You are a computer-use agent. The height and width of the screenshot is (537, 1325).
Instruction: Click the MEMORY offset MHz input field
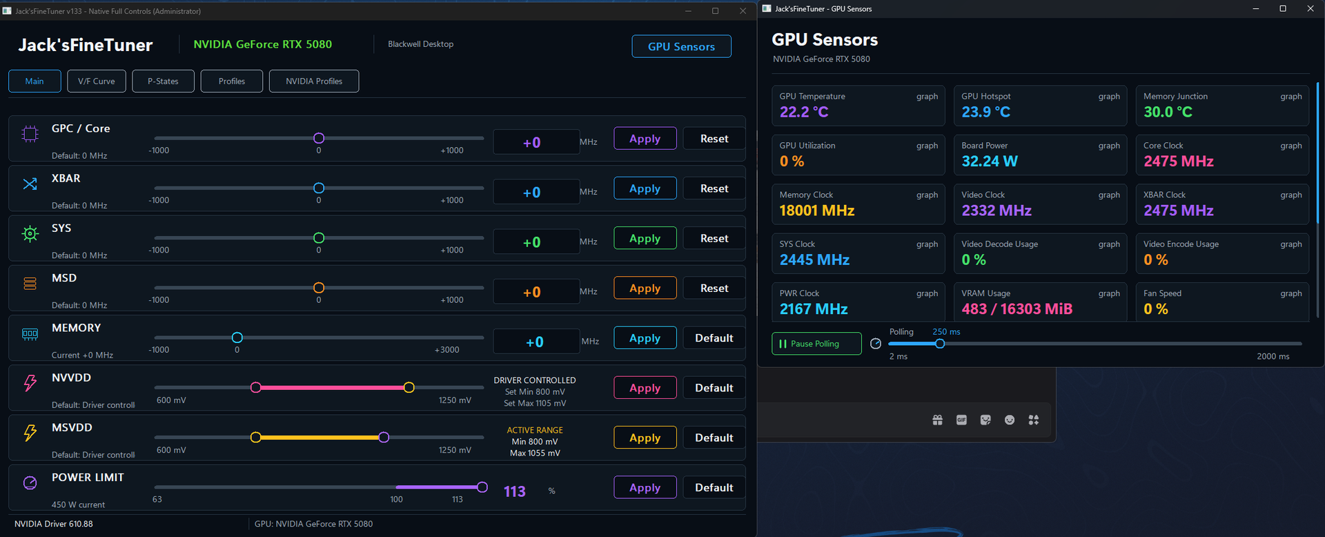pyautogui.click(x=536, y=342)
